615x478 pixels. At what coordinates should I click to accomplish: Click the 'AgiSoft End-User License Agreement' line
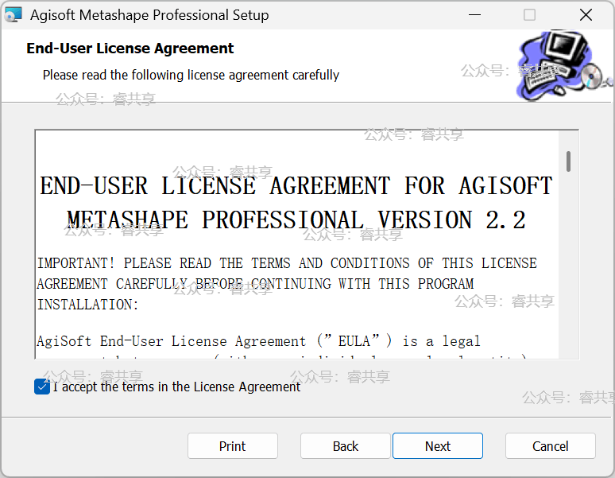pos(258,341)
